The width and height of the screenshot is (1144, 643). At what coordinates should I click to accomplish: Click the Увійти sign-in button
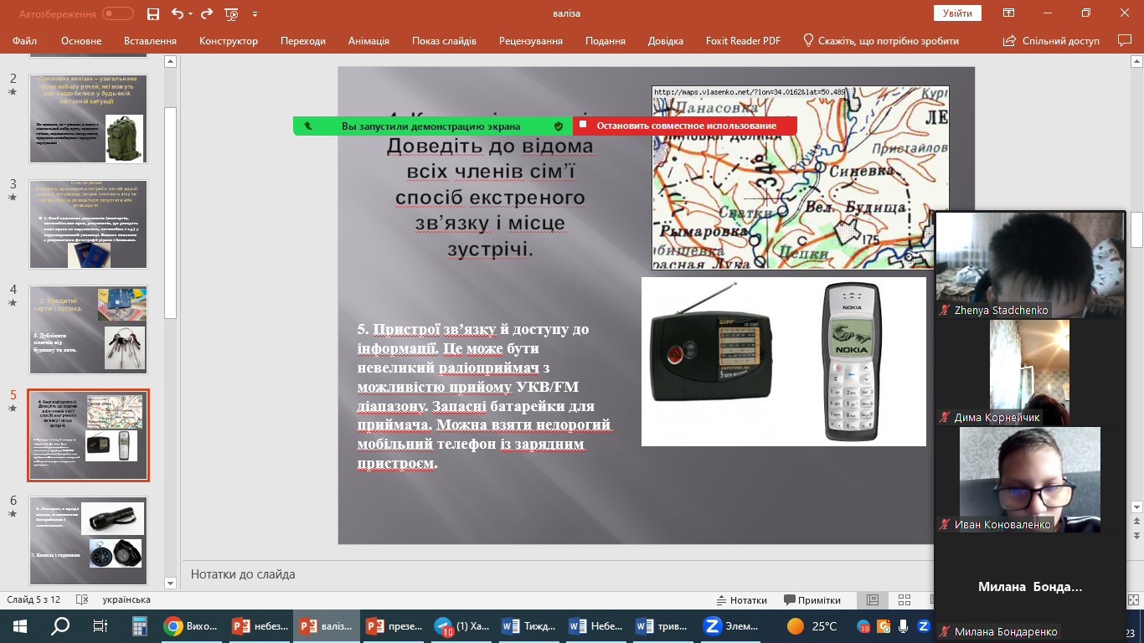pyautogui.click(x=957, y=13)
